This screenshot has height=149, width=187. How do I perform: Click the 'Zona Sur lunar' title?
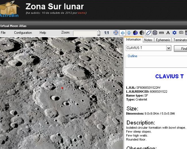(x=55, y=6)
